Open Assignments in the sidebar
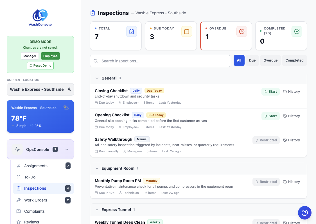The width and height of the screenshot is (316, 224). [43, 166]
